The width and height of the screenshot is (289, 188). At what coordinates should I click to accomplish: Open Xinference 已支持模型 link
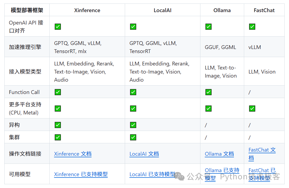pyautogui.click(x=81, y=174)
